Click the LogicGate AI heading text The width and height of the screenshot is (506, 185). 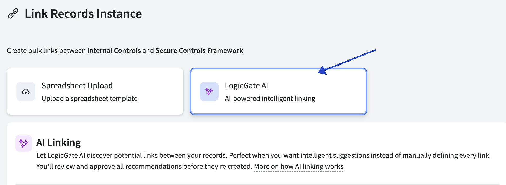[246, 86]
